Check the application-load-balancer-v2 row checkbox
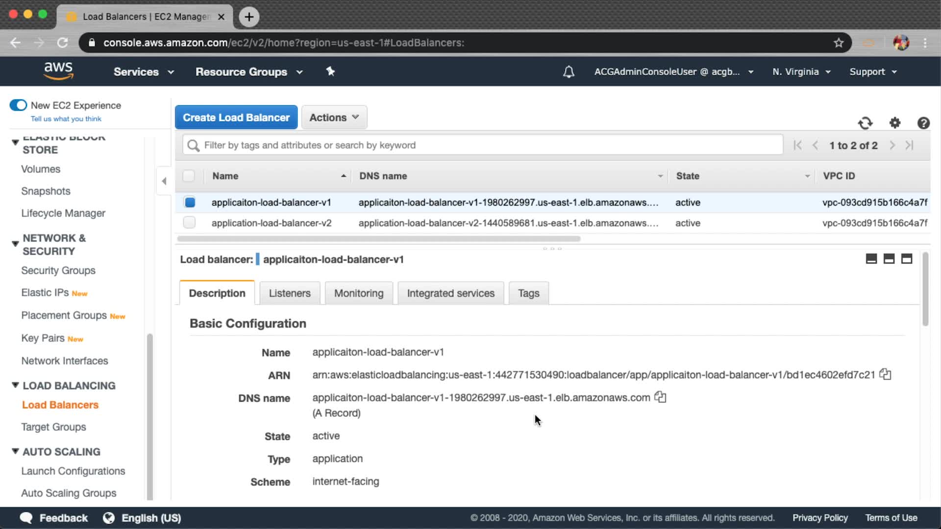Viewport: 941px width, 529px height. pos(189,223)
